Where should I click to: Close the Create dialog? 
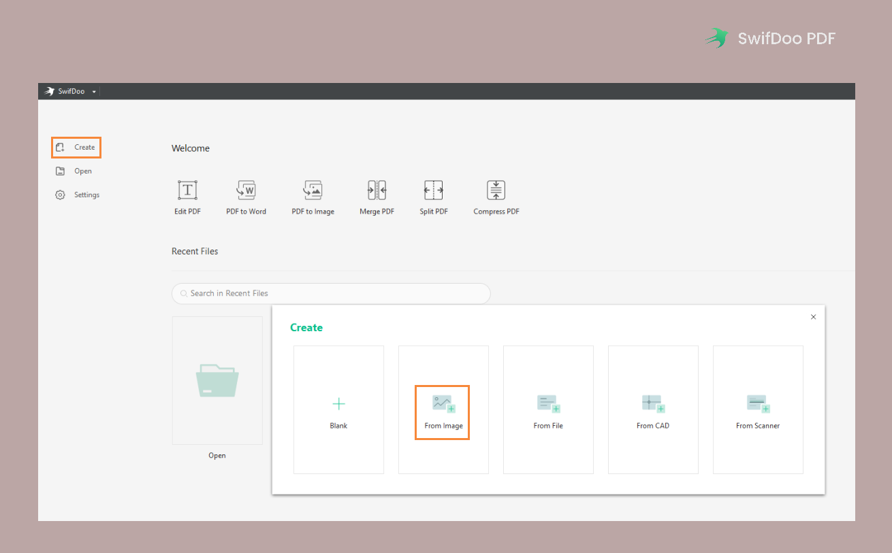813,317
